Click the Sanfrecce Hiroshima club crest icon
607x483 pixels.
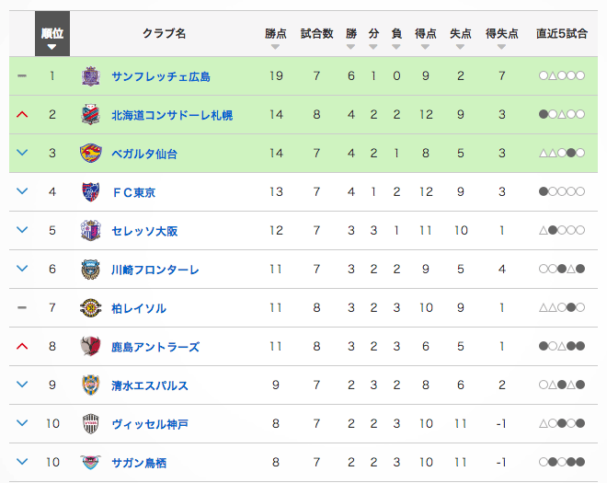89,76
